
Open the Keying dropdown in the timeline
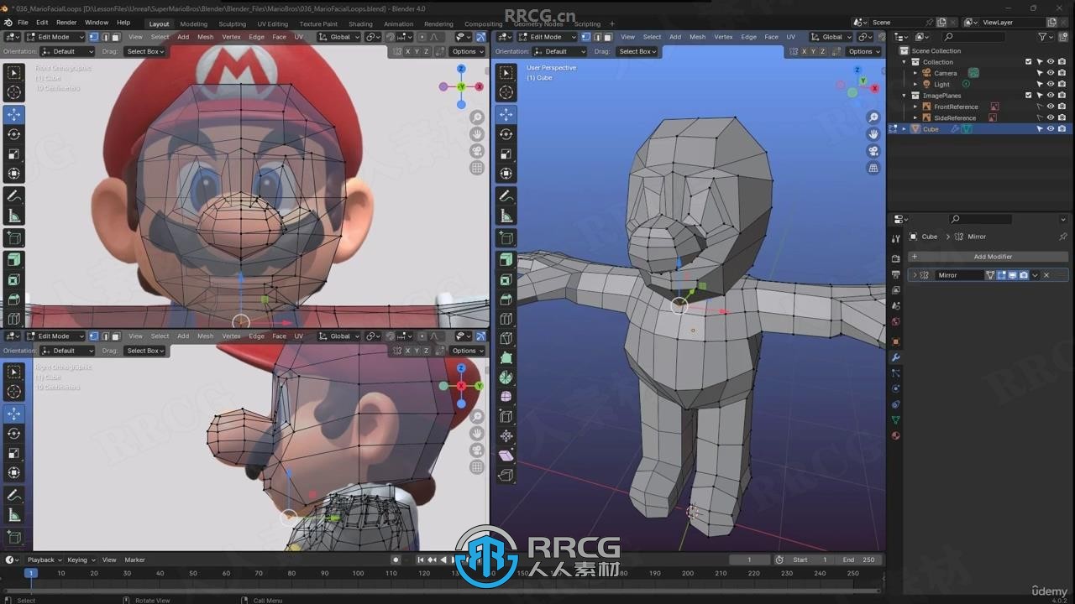point(80,560)
